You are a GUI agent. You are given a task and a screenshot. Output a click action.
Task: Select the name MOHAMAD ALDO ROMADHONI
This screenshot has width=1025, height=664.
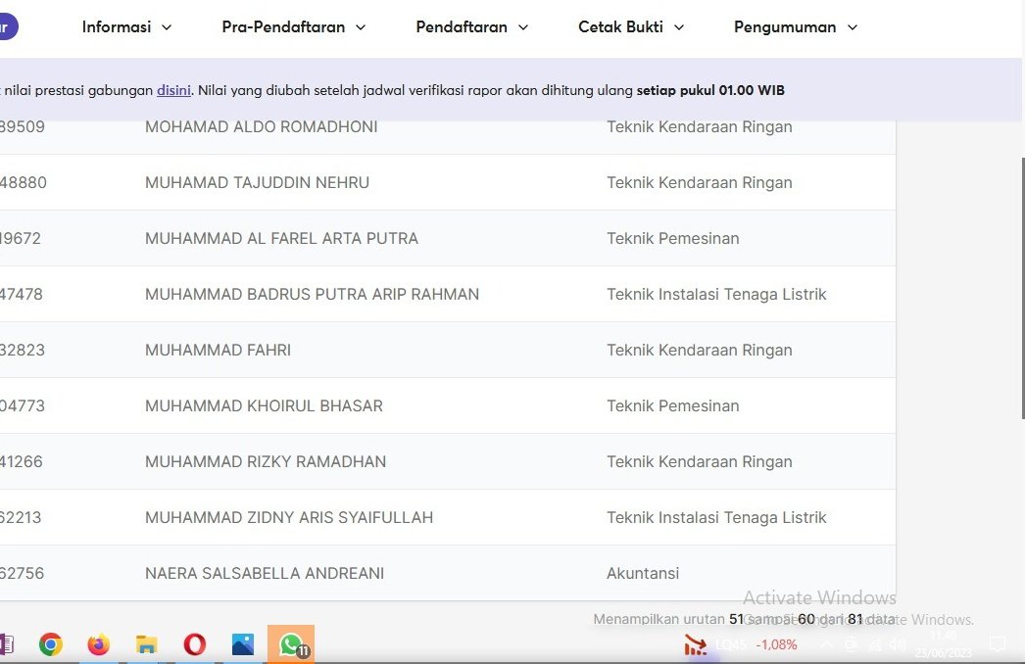pos(262,126)
